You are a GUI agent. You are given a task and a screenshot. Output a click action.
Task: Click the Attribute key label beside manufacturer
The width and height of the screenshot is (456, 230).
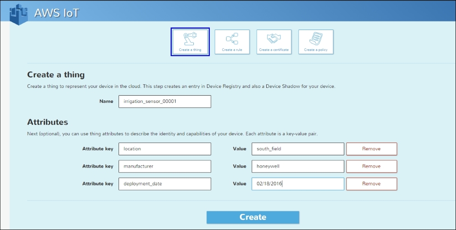tap(98, 166)
